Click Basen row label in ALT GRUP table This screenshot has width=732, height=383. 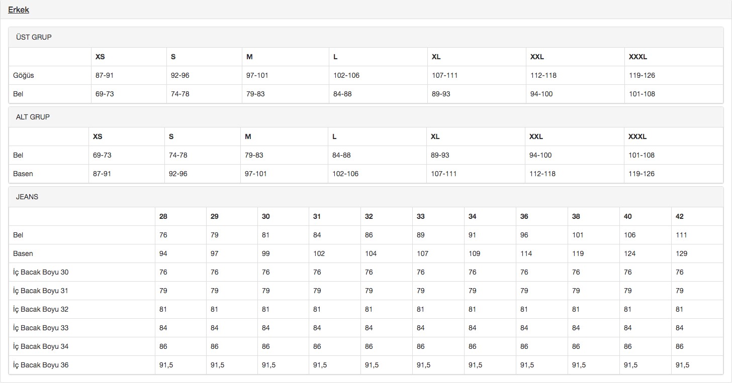23,174
